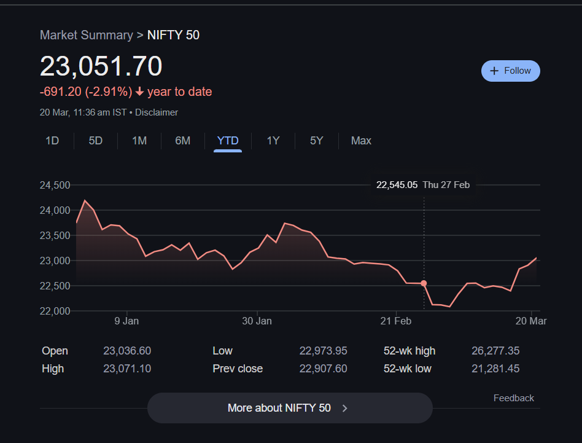This screenshot has width=582, height=443.
Task: Click the red down arrow next to year to date
Action: (x=139, y=92)
